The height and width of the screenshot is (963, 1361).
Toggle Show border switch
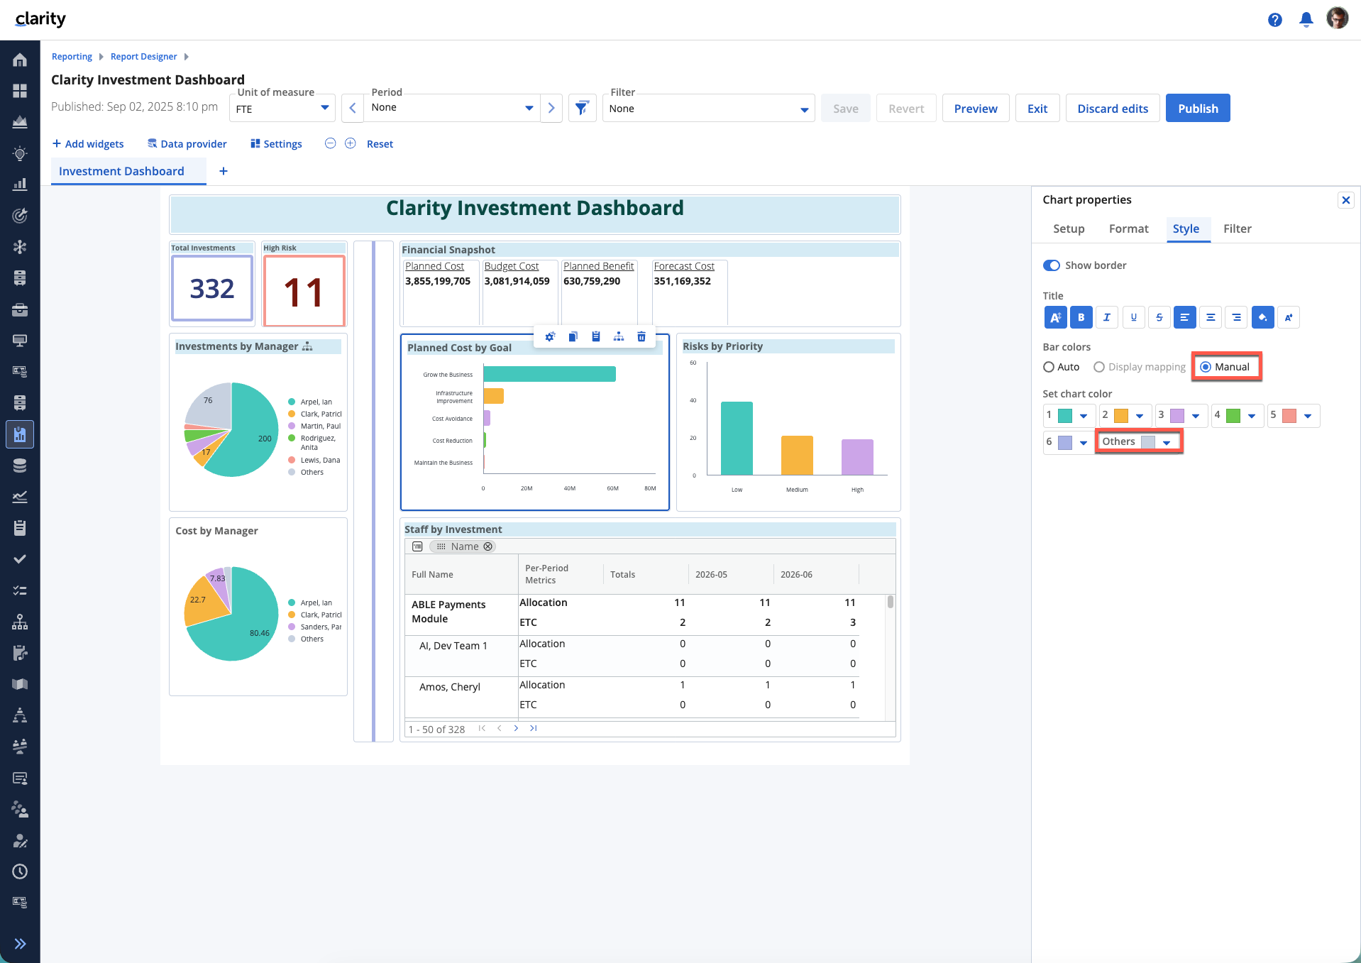[1051, 265]
